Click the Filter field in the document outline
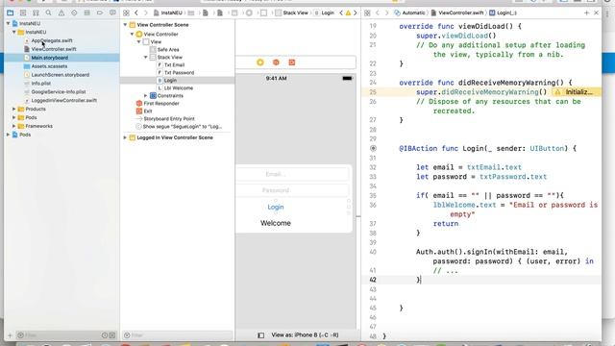615x346 pixels. coord(178,335)
